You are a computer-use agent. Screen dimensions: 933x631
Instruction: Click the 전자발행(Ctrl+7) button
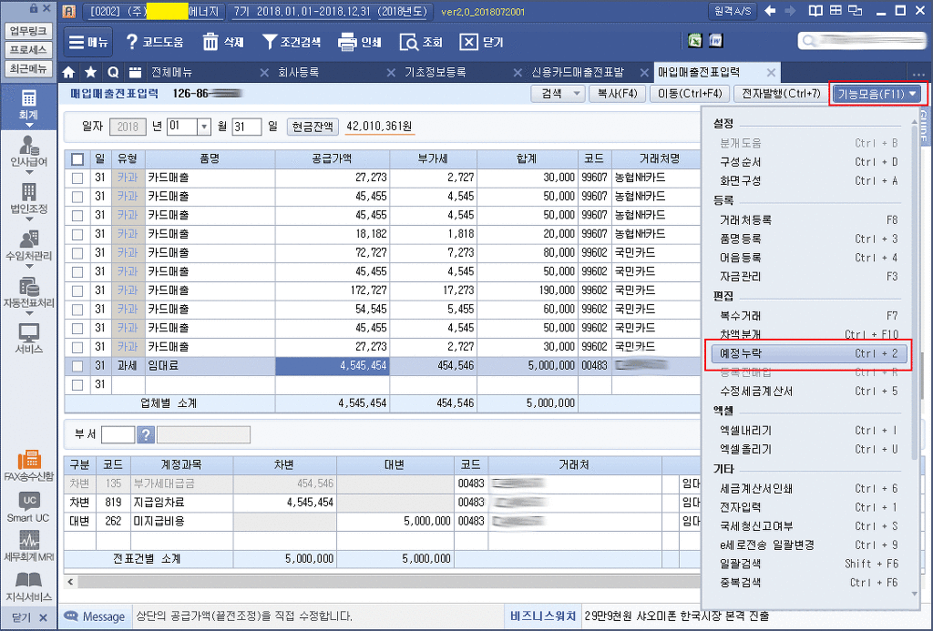coord(781,93)
